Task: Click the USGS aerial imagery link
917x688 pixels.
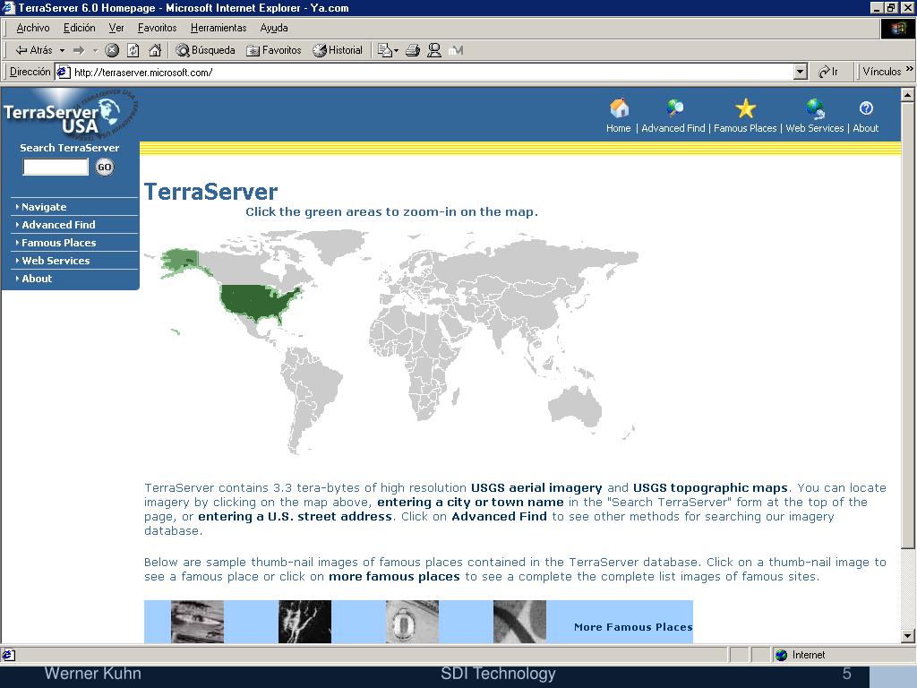Action: click(536, 488)
